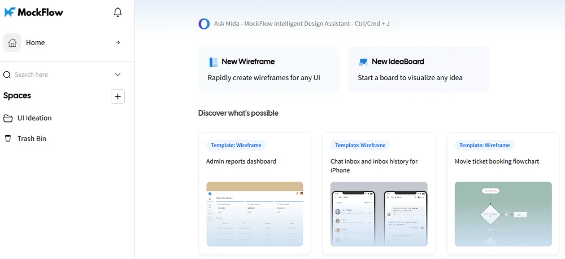Screen dimensions: 565x259
Task: Open notifications bell
Action: coord(118,12)
